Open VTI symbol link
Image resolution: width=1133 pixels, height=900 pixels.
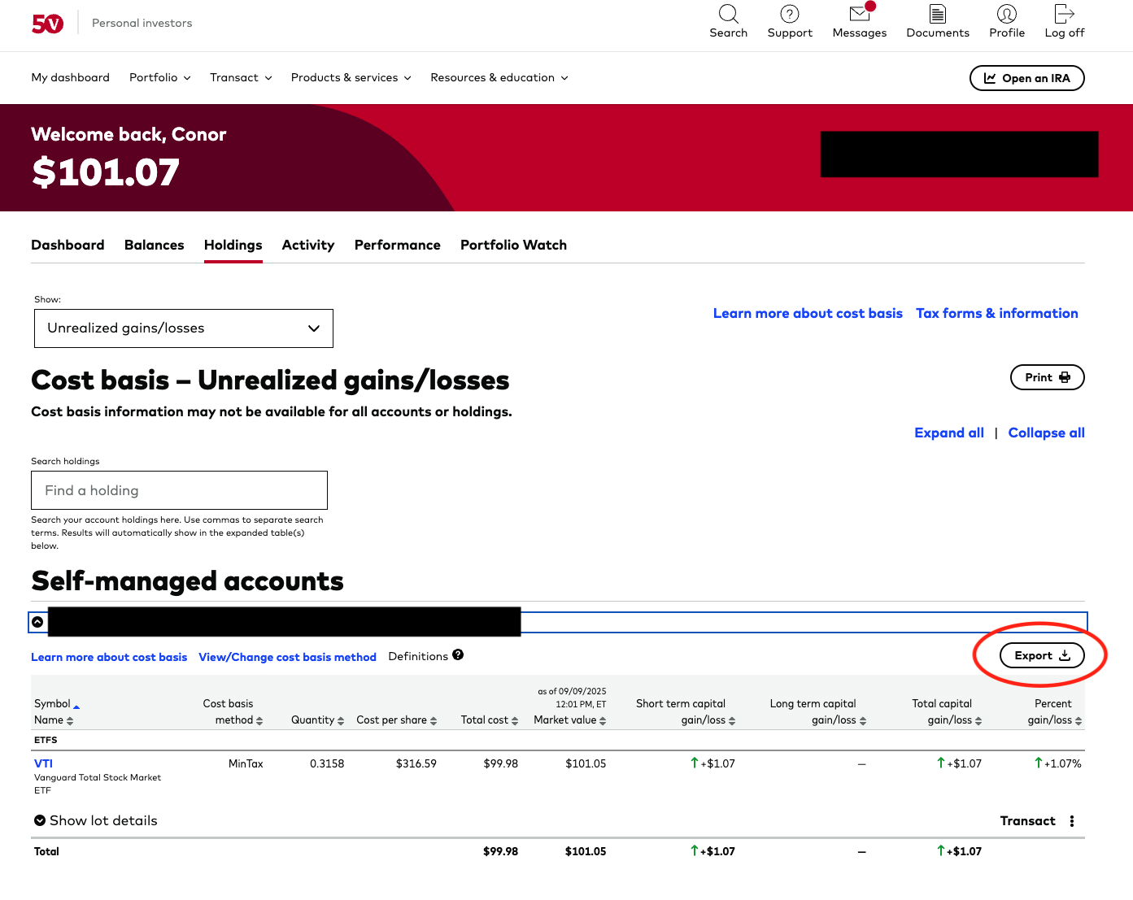pyautogui.click(x=43, y=763)
